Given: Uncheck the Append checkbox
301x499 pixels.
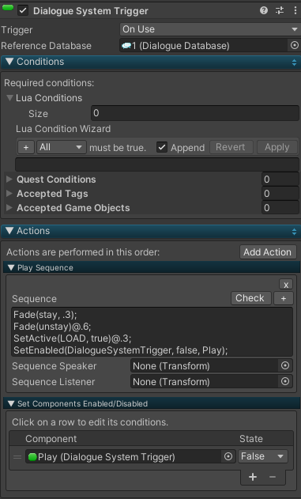Looking at the screenshot, I should (162, 147).
